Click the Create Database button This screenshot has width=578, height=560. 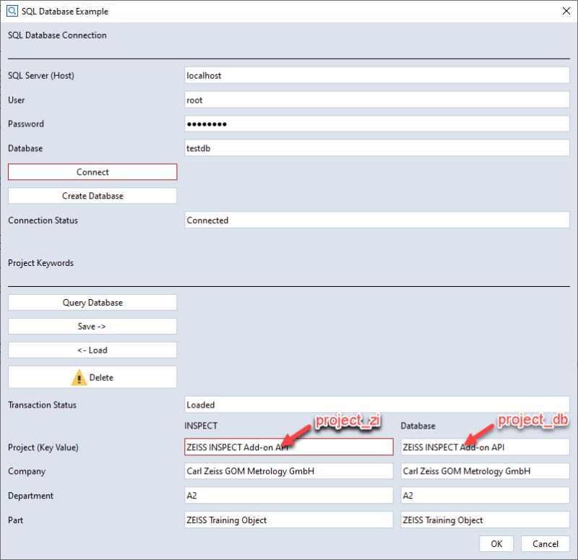tap(92, 196)
